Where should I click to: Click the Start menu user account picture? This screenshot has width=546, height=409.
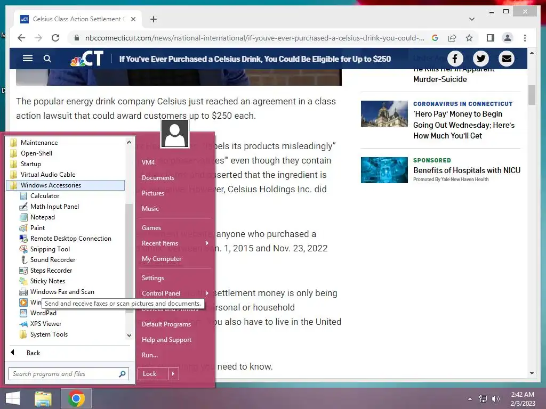pyautogui.click(x=175, y=134)
